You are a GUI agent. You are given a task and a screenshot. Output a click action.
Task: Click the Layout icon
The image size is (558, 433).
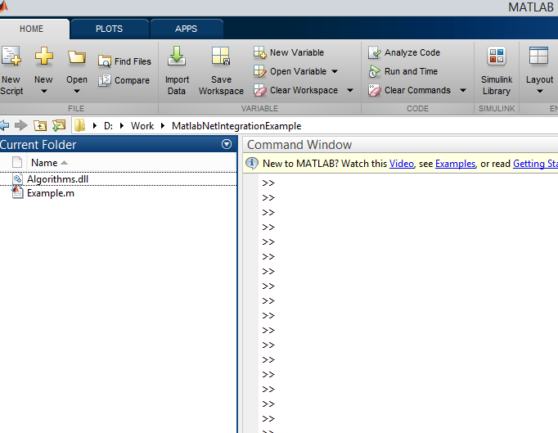click(x=538, y=56)
